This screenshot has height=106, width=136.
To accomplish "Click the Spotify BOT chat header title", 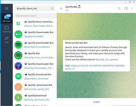I will (x=73, y=7).
